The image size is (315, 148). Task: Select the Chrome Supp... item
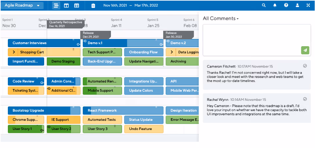26,120
